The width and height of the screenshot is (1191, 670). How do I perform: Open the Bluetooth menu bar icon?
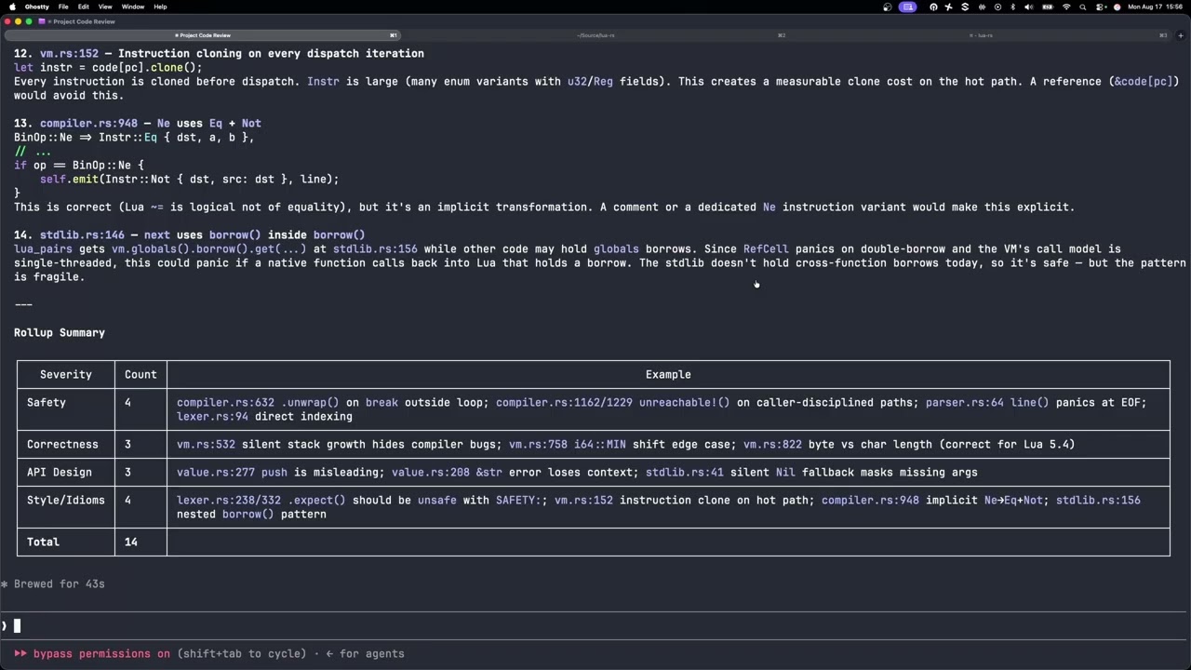(1013, 7)
